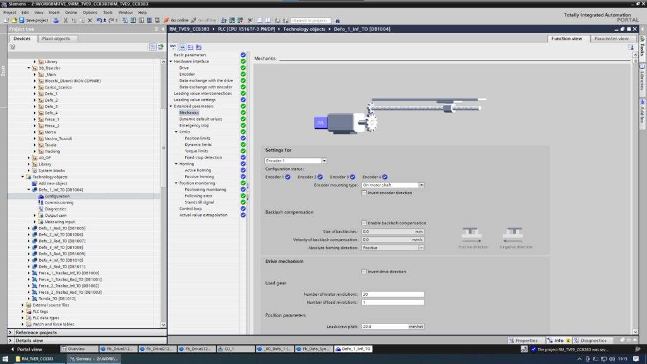Click the Search in project field
This screenshot has height=364, width=647.
[x=311, y=20]
